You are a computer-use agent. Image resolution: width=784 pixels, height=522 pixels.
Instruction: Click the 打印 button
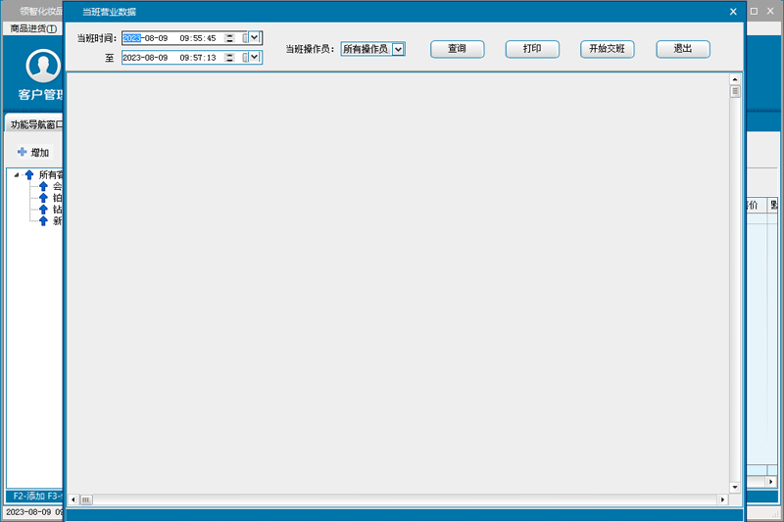[532, 49]
